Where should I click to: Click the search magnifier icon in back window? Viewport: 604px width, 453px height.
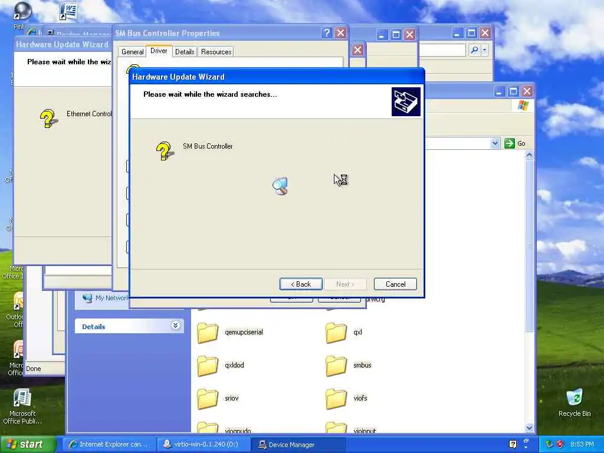pos(475,50)
